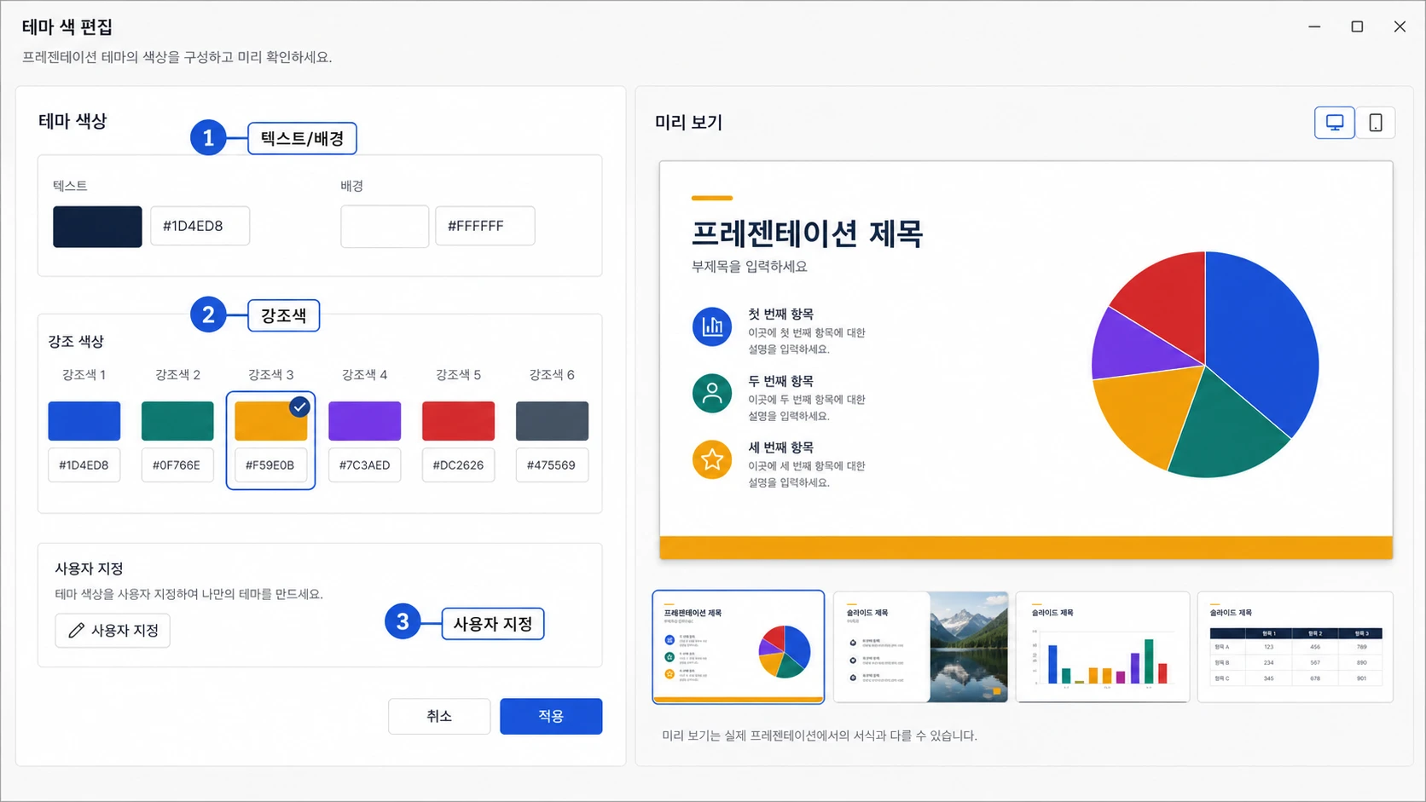This screenshot has width=1426, height=802.
Task: Edit the 배경 hex field #FFFFFF
Action: [x=485, y=226]
